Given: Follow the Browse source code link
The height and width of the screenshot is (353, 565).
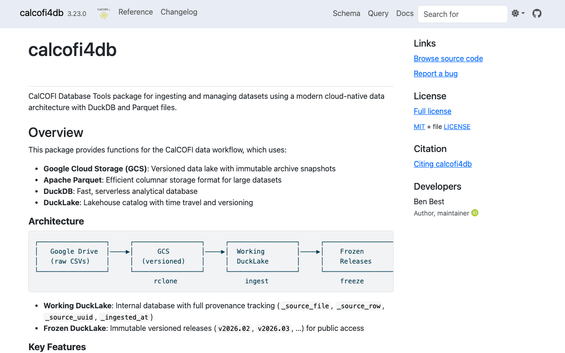Looking at the screenshot, I should pyautogui.click(x=448, y=58).
